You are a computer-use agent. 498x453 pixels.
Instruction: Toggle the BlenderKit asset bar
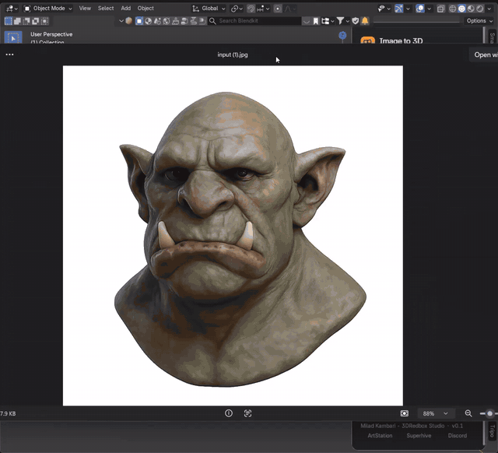(306, 21)
